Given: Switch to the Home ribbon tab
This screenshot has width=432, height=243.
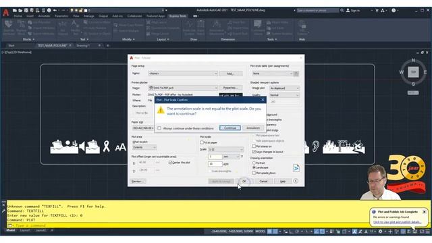Looking at the screenshot, I should (18, 16).
